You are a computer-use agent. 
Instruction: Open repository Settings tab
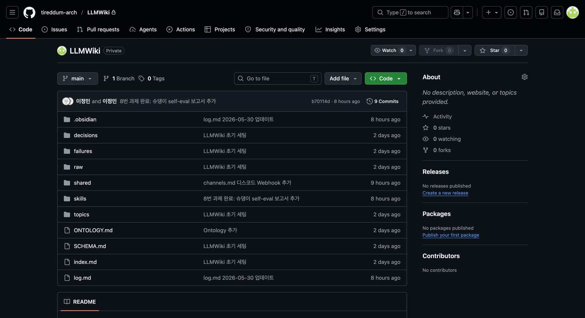[370, 29]
